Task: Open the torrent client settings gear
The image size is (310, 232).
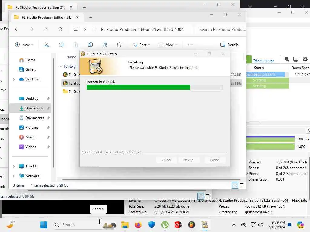Action: pos(305,59)
